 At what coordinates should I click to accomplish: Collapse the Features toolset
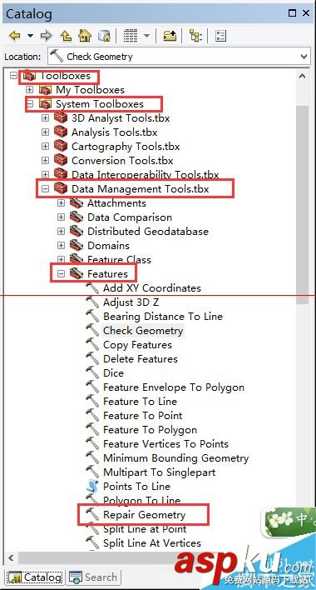pos(62,274)
